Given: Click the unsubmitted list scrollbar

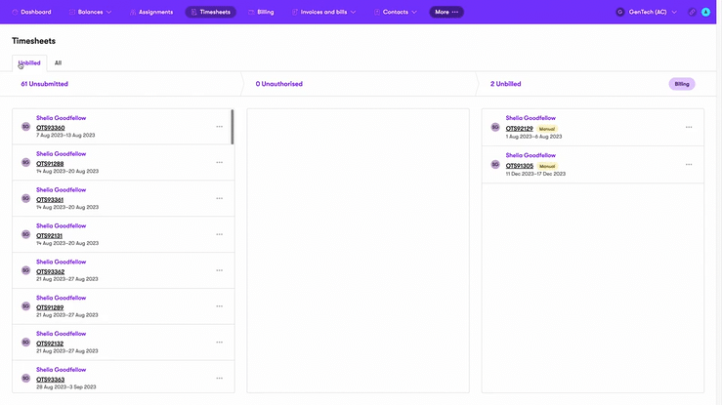Looking at the screenshot, I should tap(233, 127).
